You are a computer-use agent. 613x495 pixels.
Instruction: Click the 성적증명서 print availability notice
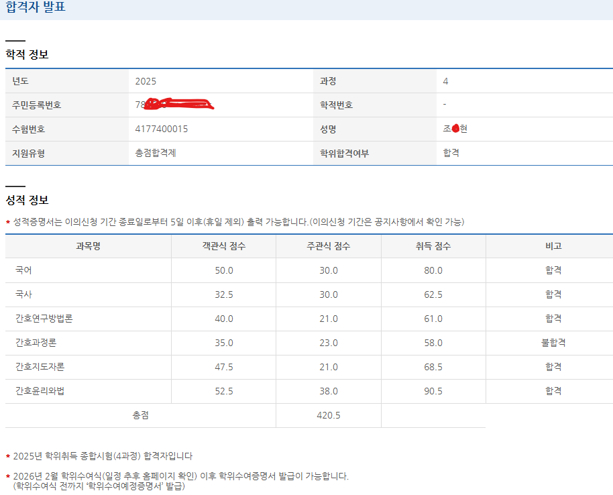[x=238, y=221]
